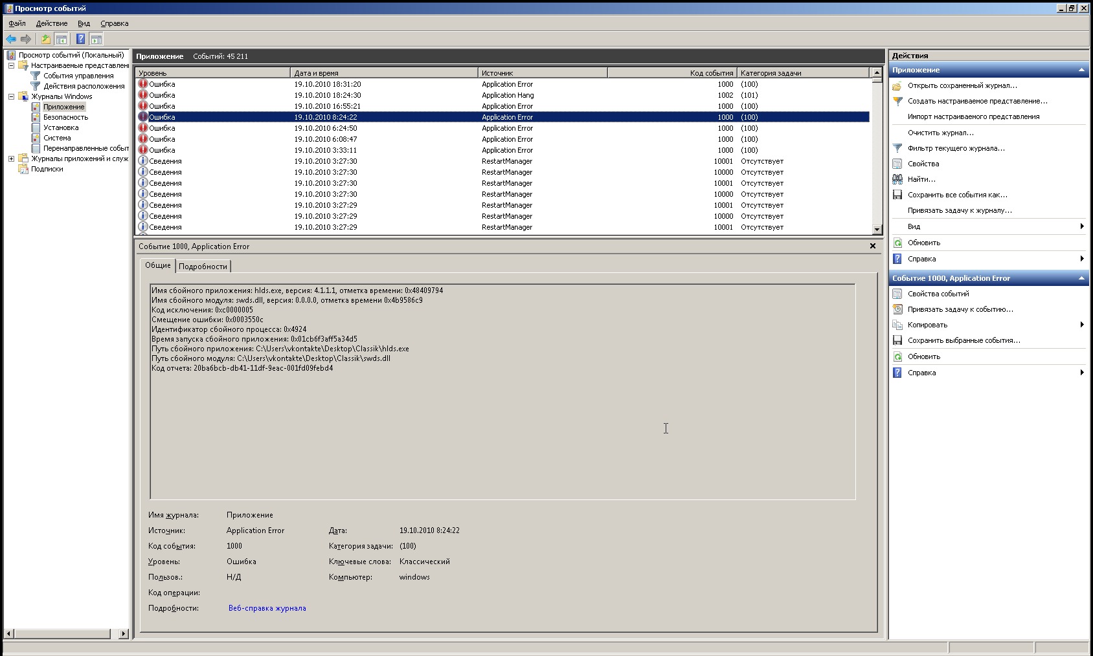
Task: Select Перенаправленные события log in tree
Action: click(x=86, y=148)
